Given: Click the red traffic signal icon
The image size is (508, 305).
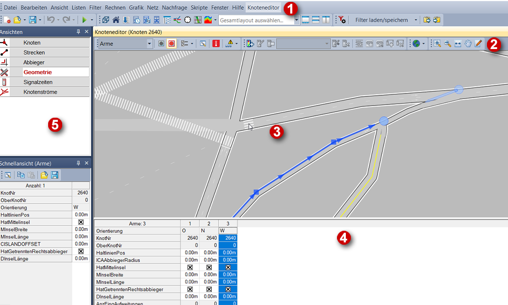Looking at the screenshot, I should pyautogui.click(x=216, y=43).
